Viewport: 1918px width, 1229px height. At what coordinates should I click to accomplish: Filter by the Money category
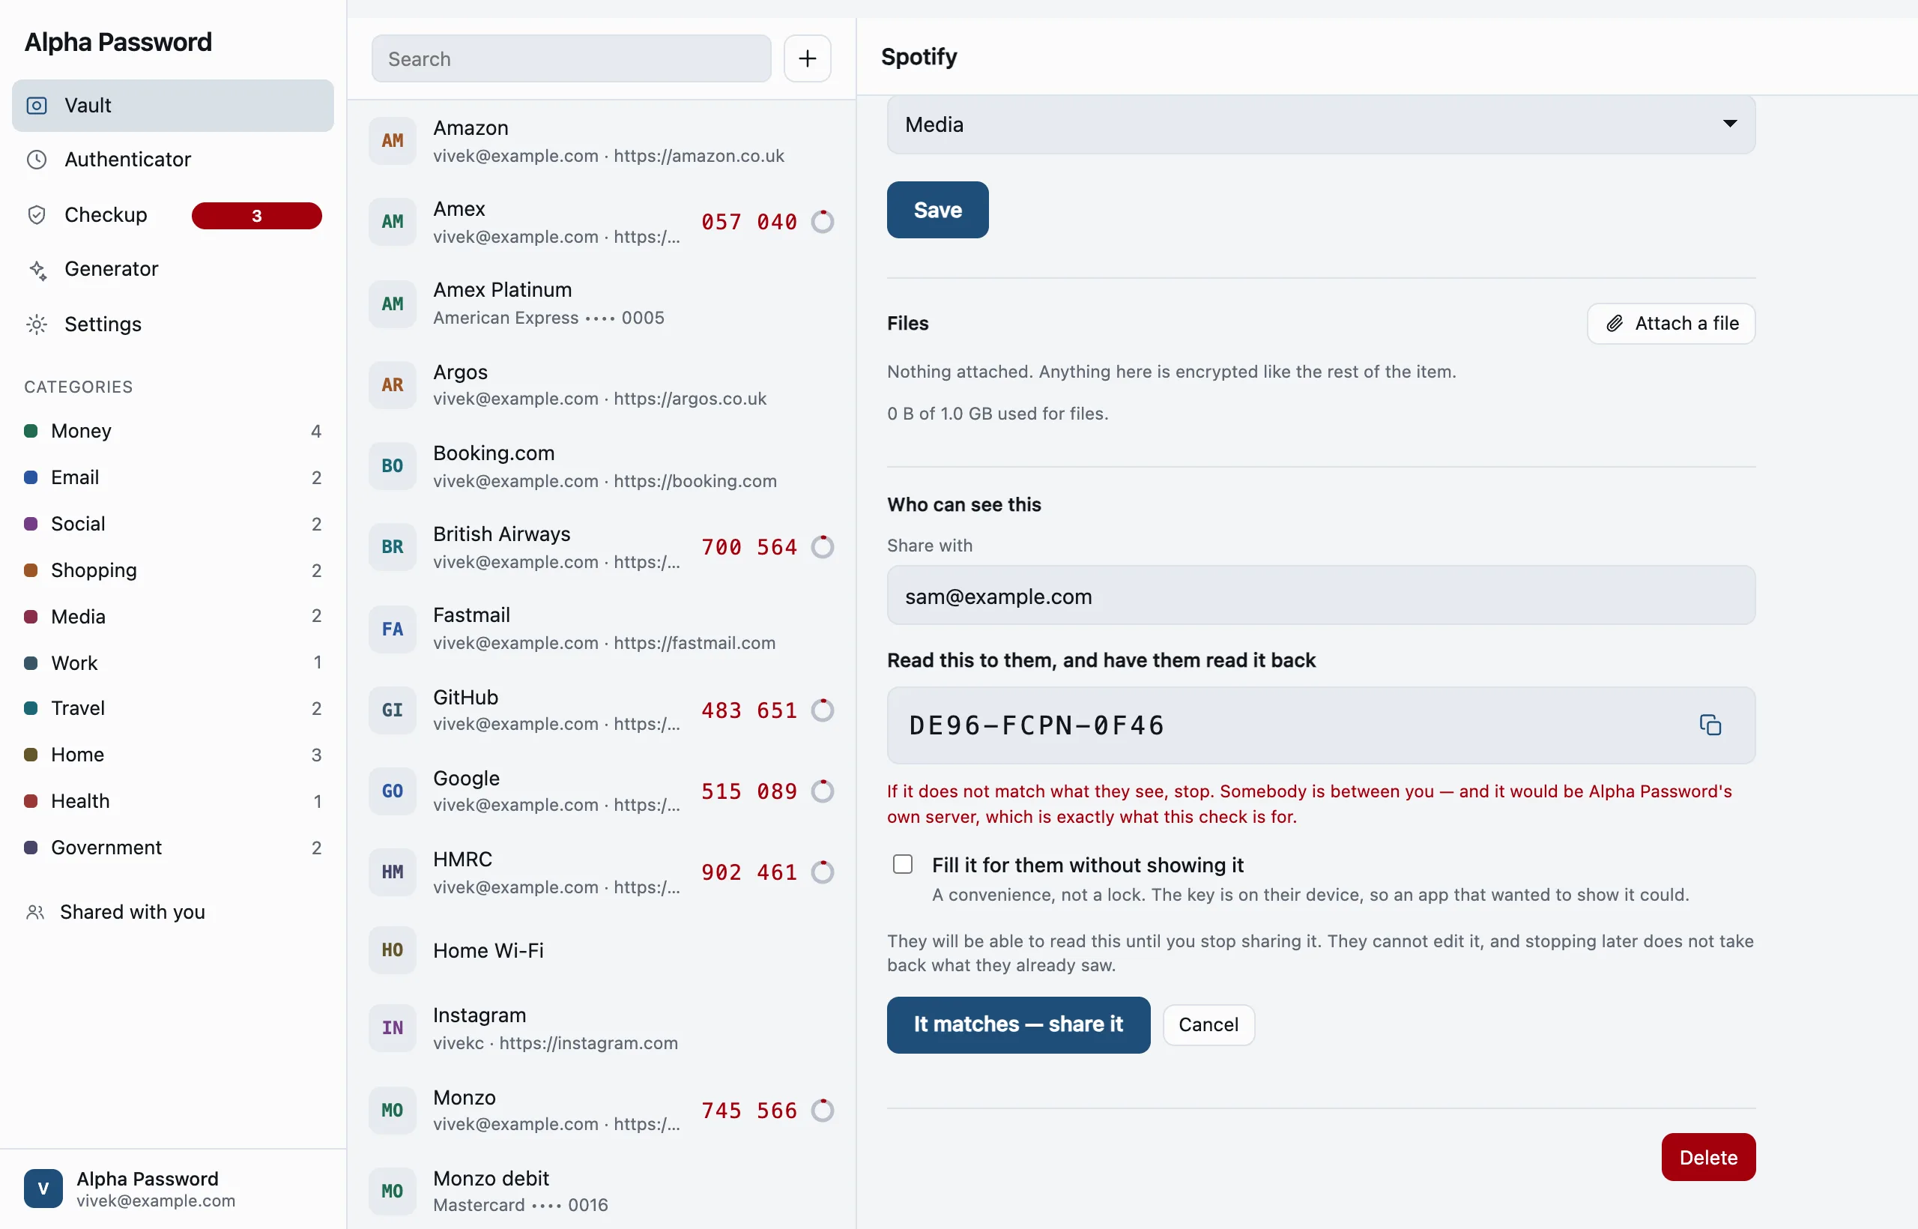172,431
